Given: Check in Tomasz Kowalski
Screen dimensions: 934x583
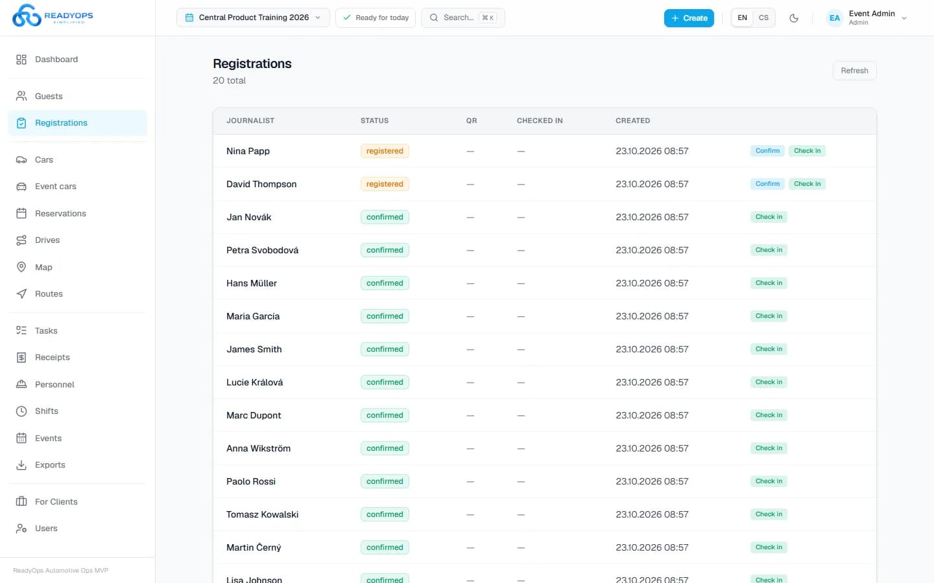Looking at the screenshot, I should click(x=769, y=514).
